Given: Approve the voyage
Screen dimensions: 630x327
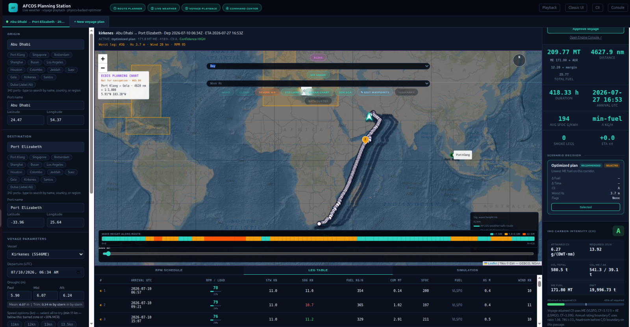Looking at the screenshot, I should pos(586,30).
